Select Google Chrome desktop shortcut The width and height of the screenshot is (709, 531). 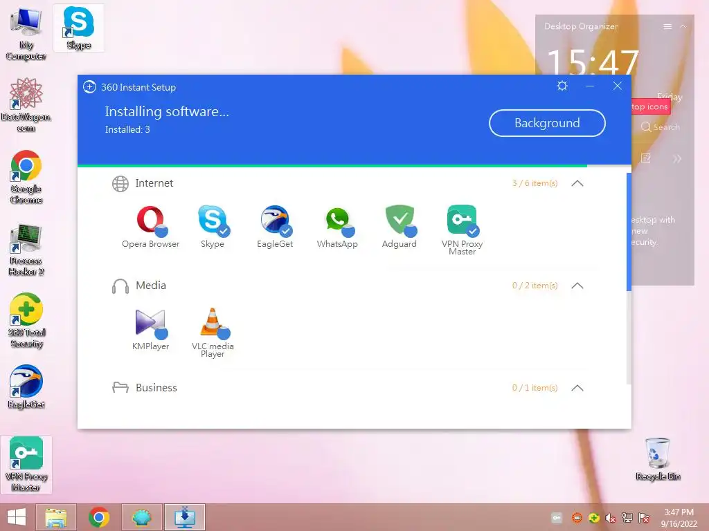(x=26, y=177)
